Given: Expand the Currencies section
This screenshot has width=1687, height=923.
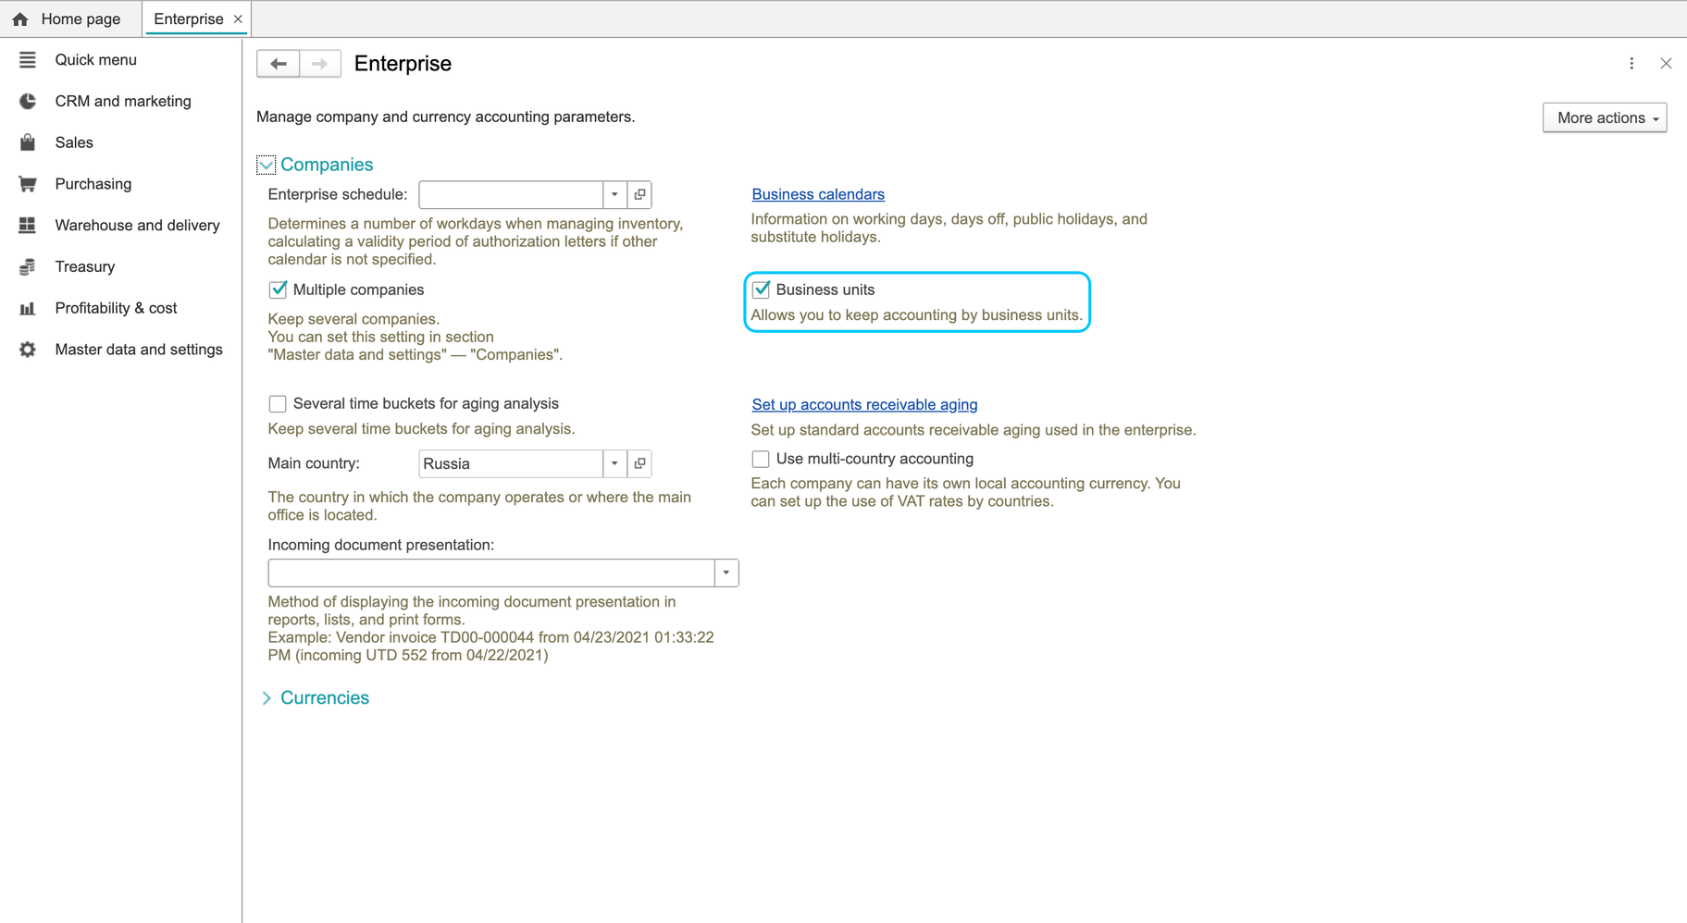Looking at the screenshot, I should coord(267,698).
